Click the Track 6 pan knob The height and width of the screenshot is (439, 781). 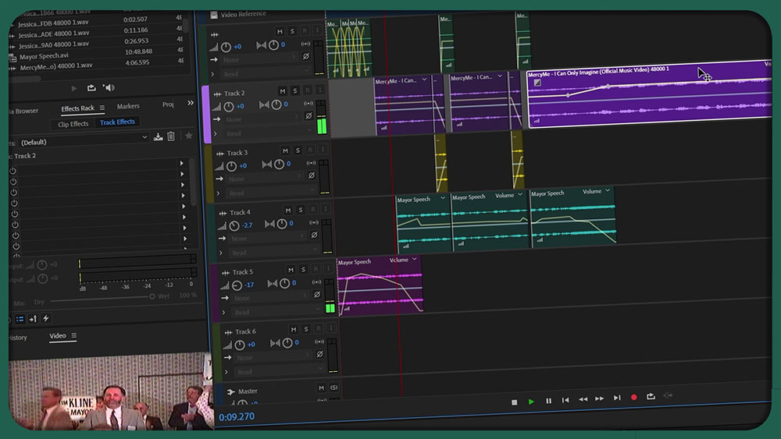(x=287, y=343)
